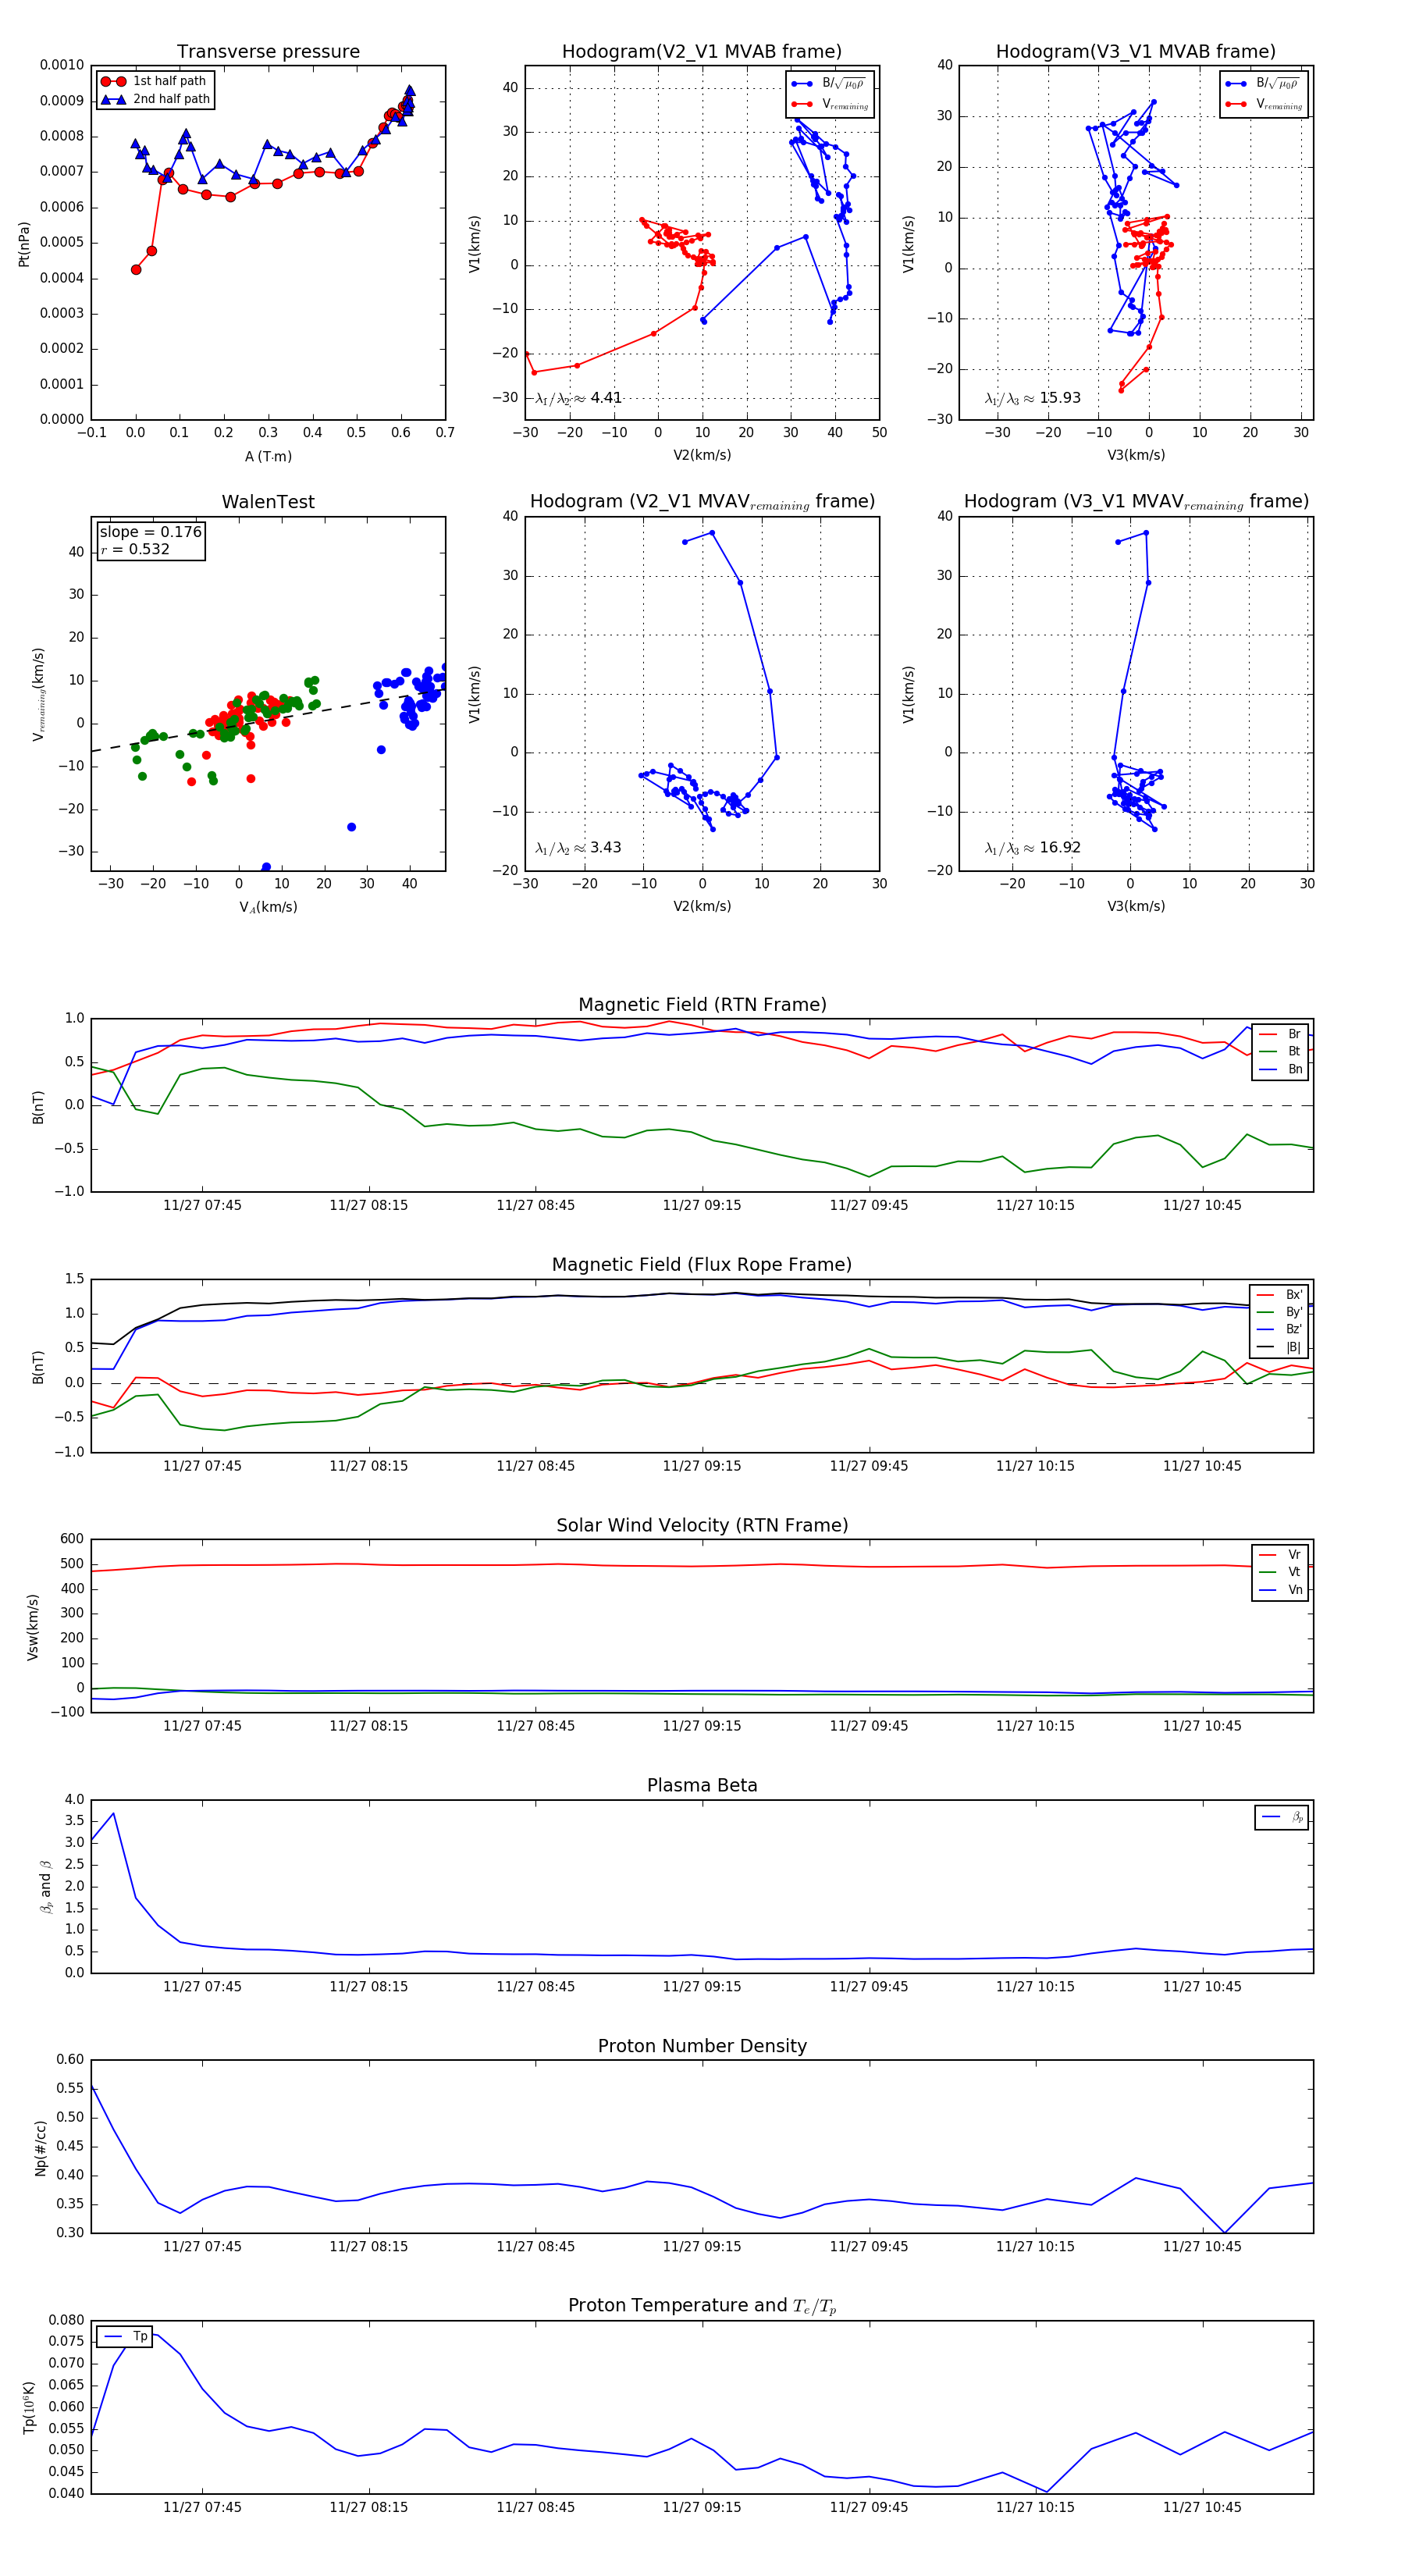Click the 'V_A(km/s)' Walen x-axis label
1405x2576 pixels.
[x=268, y=907]
